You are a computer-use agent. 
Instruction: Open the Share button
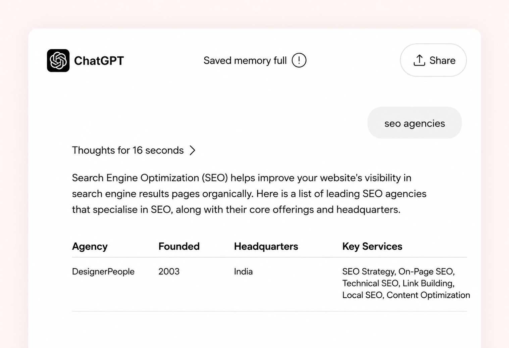(433, 60)
